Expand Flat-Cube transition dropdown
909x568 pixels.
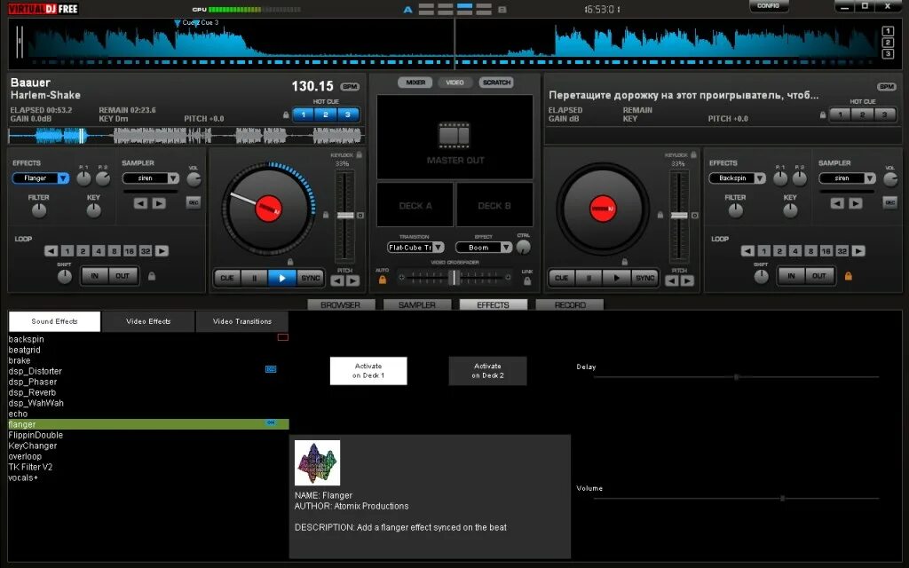(x=439, y=248)
